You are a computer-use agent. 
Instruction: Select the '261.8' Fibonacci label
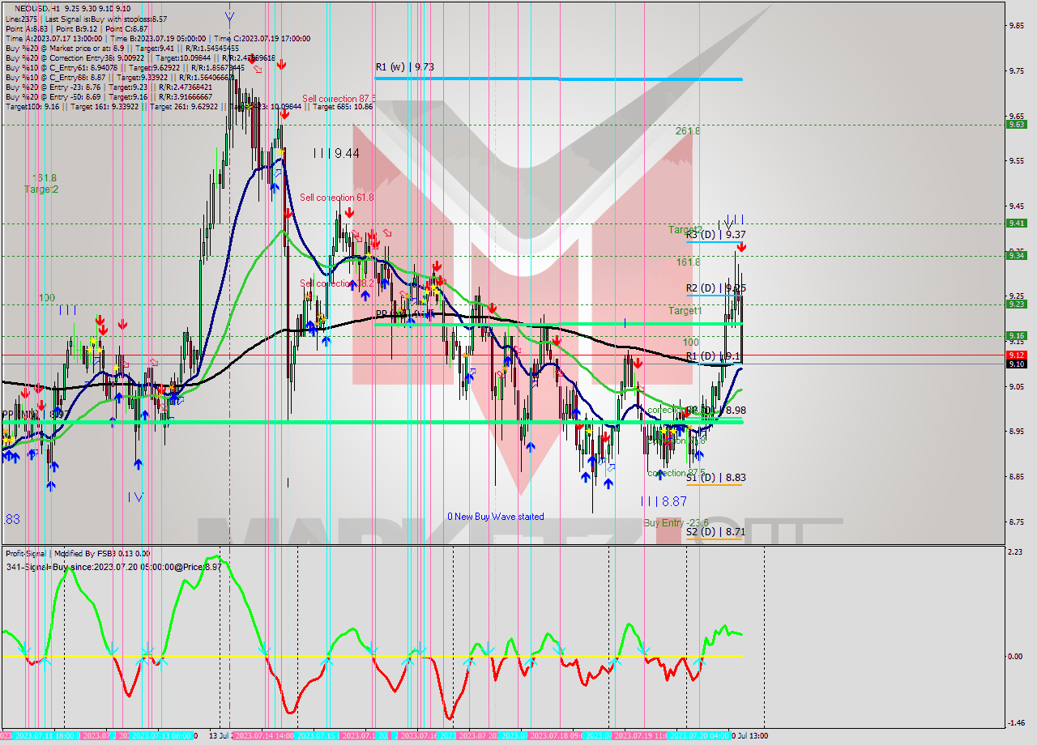[687, 130]
